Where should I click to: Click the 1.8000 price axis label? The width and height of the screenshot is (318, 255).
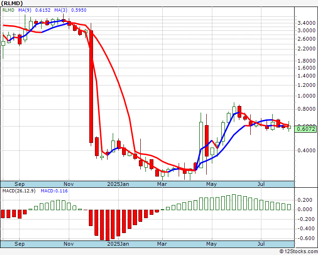pyautogui.click(x=306, y=60)
